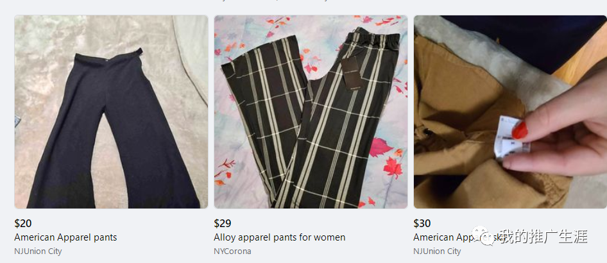Image resolution: width=607 pixels, height=263 pixels.
Task: Click the Chinese watermark text overlay
Action: [544, 236]
